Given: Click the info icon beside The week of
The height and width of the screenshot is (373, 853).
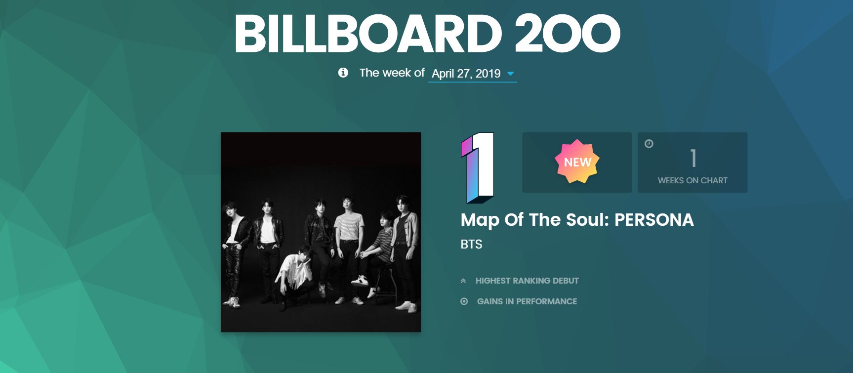Looking at the screenshot, I should pyautogui.click(x=343, y=73).
